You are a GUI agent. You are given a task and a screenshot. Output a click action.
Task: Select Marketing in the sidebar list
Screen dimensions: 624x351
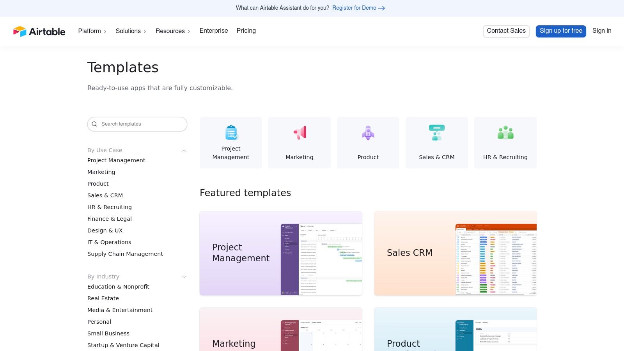101,172
